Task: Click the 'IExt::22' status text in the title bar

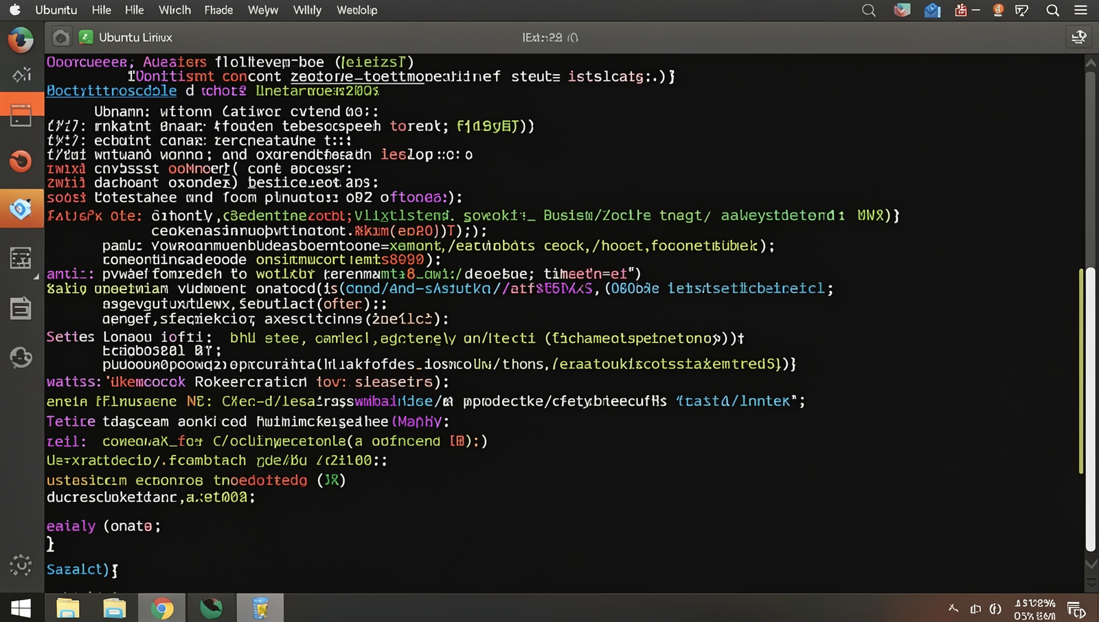Action: [x=549, y=38]
